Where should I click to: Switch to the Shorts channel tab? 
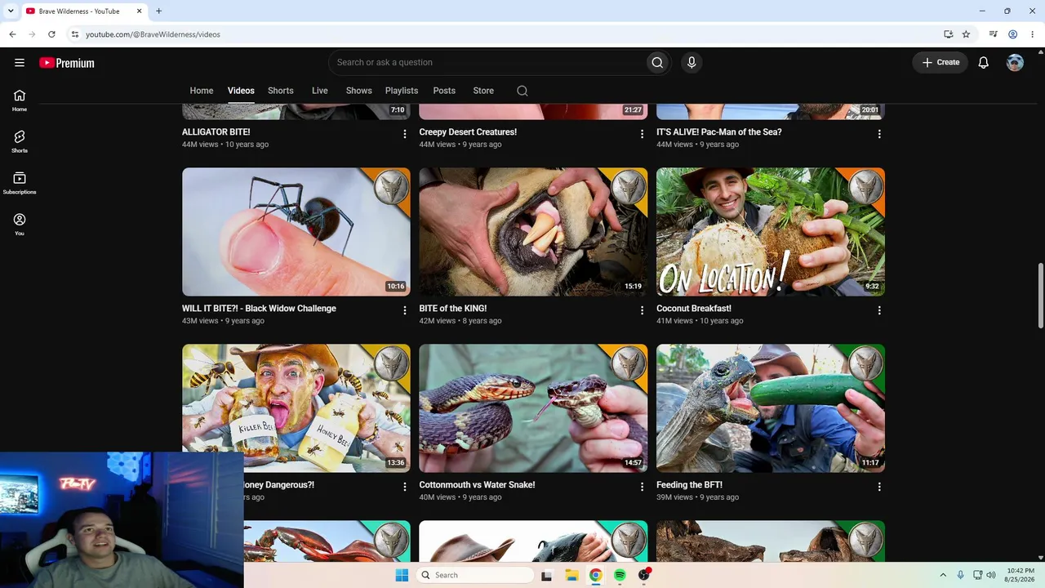tap(281, 91)
